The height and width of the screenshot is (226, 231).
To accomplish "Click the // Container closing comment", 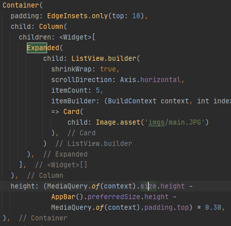I will (43, 218).
